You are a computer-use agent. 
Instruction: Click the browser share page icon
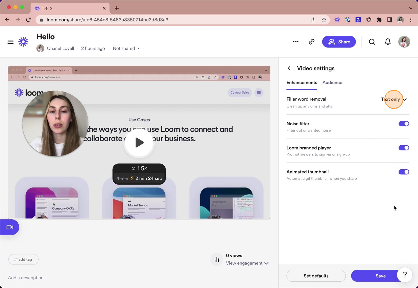click(313, 20)
